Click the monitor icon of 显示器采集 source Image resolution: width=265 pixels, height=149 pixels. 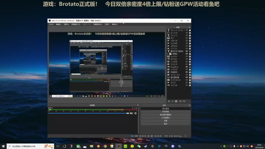(168, 77)
